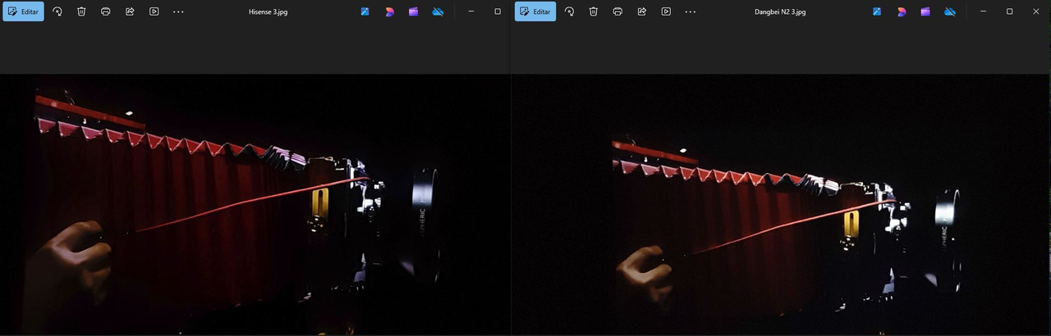The image size is (1051, 336).
Task: Start slideshow in Hisense 3.jpg window
Action: click(x=154, y=11)
